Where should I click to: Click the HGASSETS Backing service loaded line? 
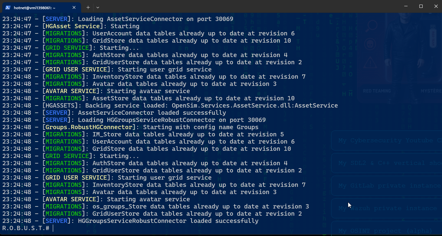pyautogui.click(x=170, y=106)
